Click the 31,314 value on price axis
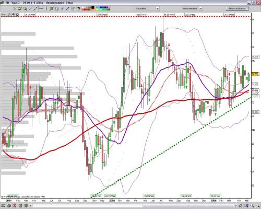The height and width of the screenshot is (209, 261). [255, 112]
